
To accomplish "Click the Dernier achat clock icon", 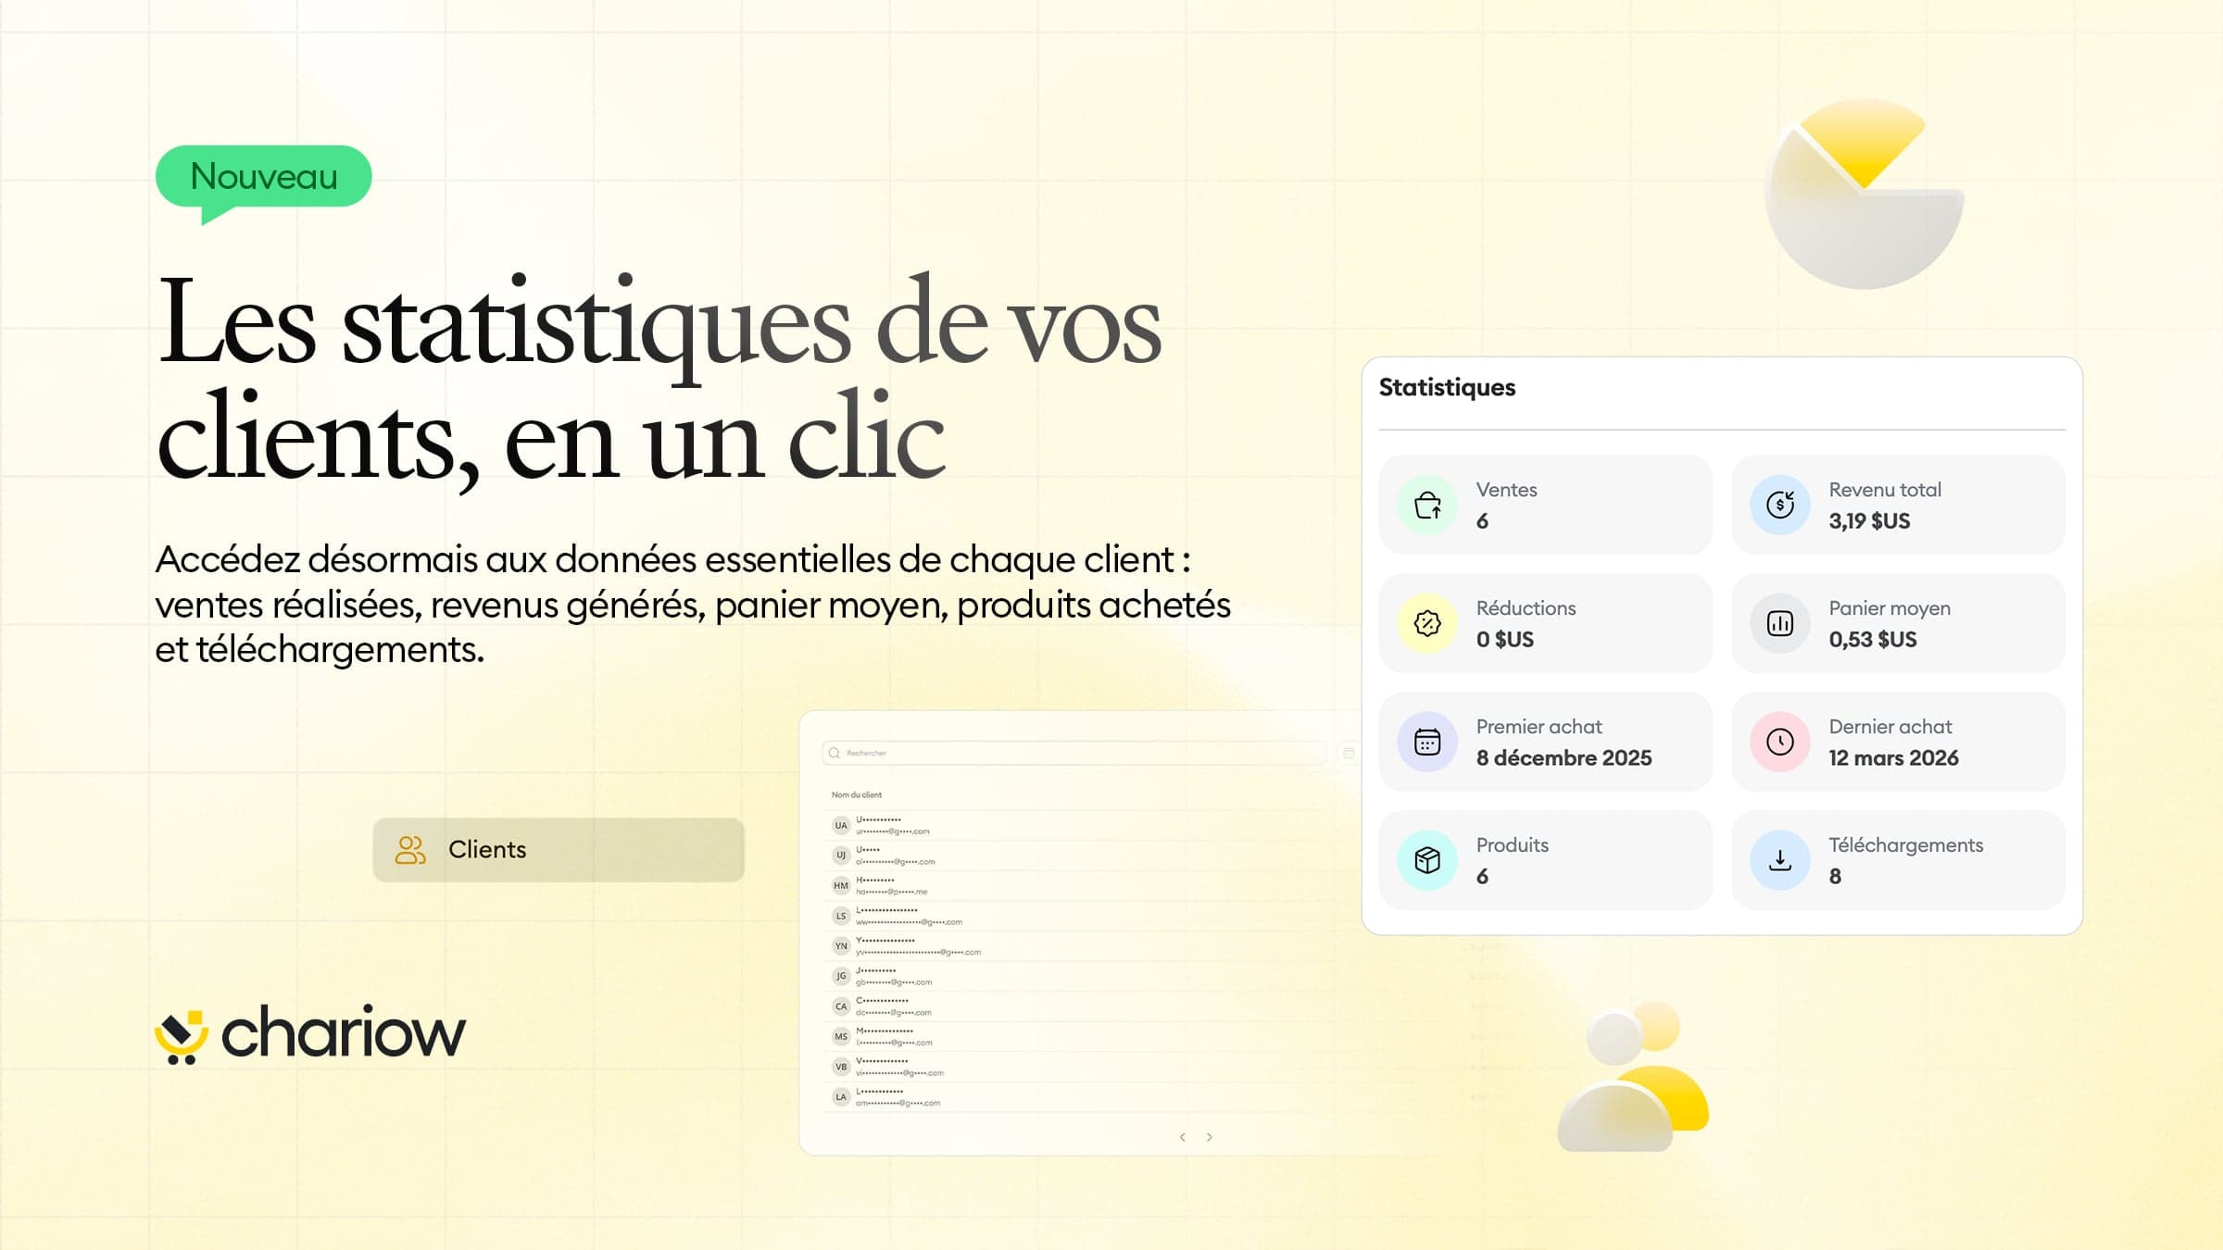I will (x=1779, y=742).
